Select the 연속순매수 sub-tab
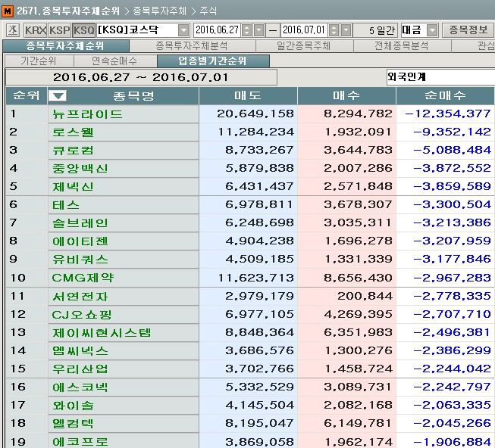 click(115, 61)
